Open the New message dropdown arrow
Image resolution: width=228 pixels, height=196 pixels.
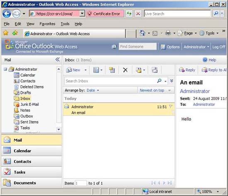[x=85, y=70]
